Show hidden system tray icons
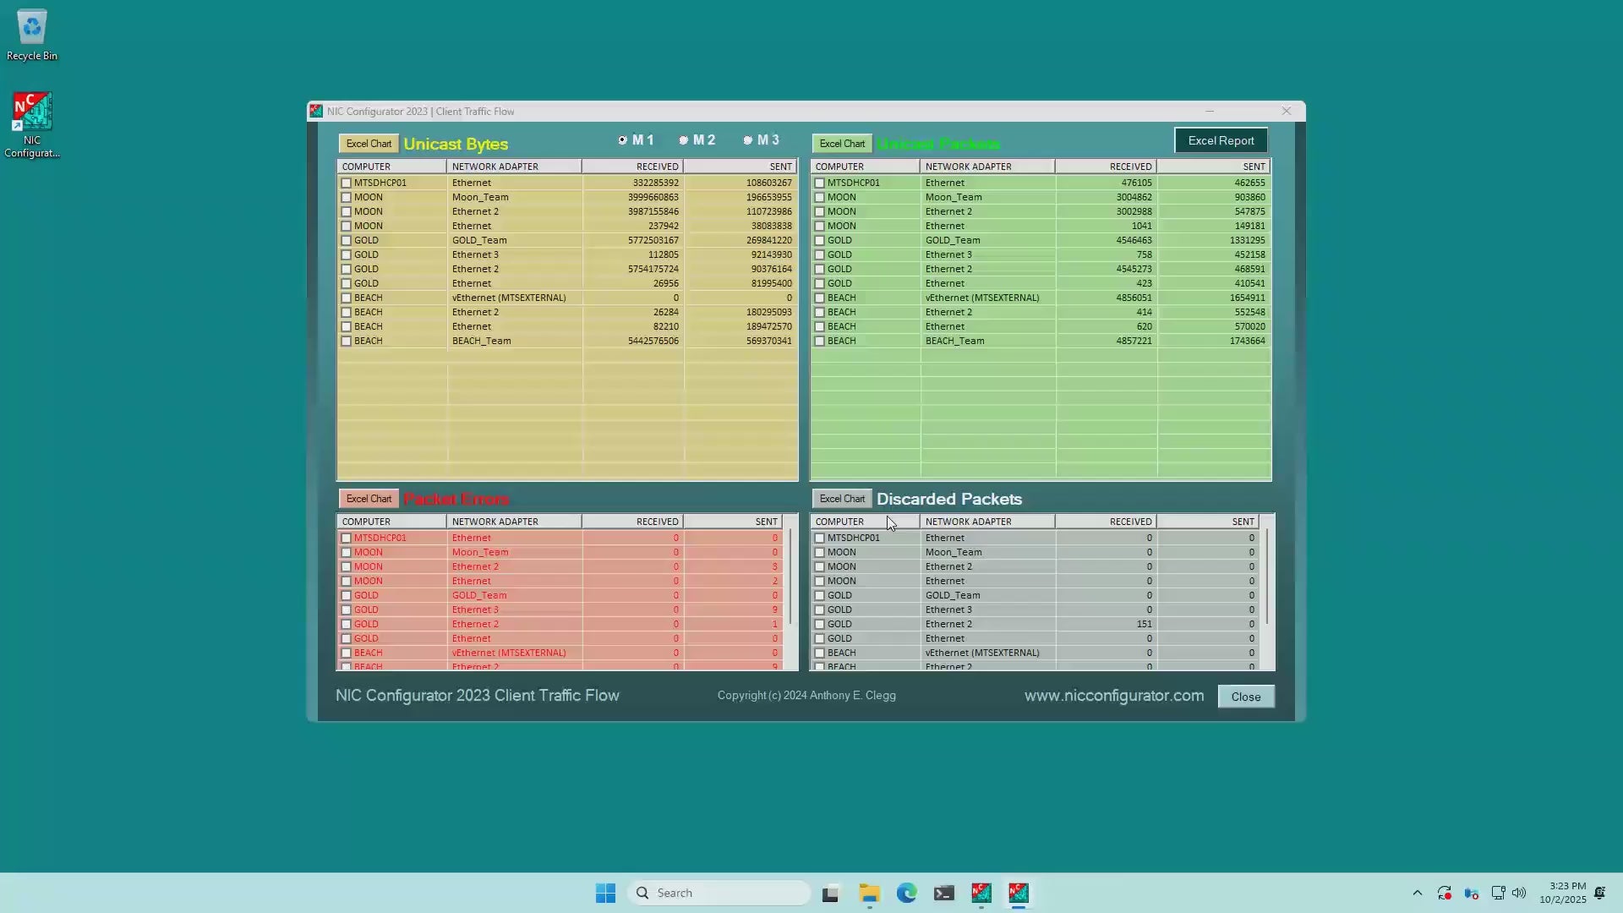The width and height of the screenshot is (1623, 913). click(1418, 893)
